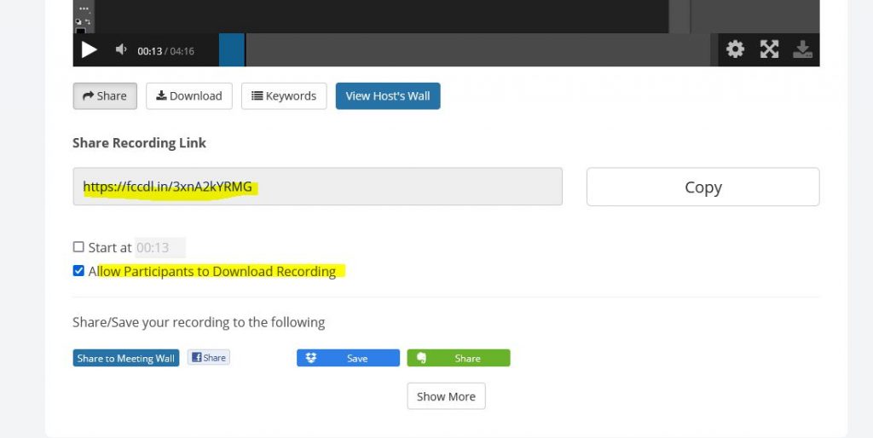This screenshot has width=873, height=438.
Task: Uncheck Allow Participants to Download Recording
Action: coord(78,271)
